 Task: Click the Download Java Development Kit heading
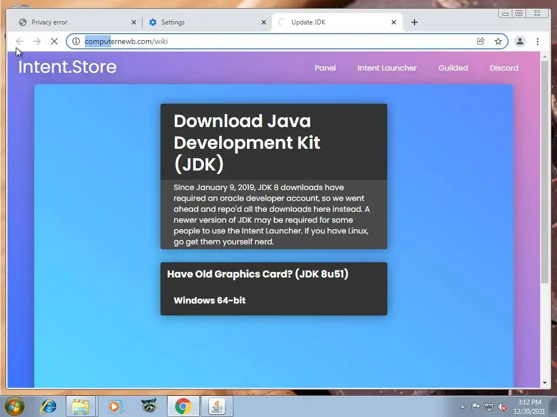click(x=247, y=143)
